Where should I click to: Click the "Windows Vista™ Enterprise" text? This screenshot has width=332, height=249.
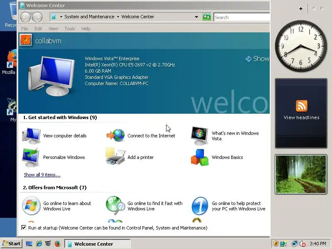tap(112, 59)
